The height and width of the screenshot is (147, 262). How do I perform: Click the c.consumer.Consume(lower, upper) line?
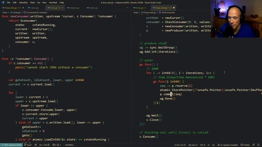(50, 110)
